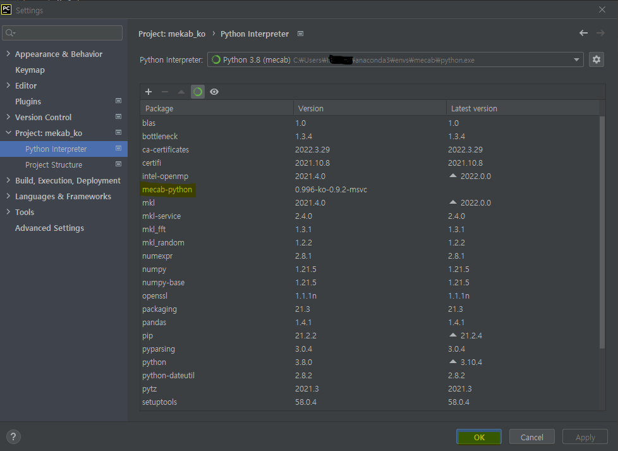Navigate forward with the right arrow
Screen dimensions: 618x451
coord(600,33)
